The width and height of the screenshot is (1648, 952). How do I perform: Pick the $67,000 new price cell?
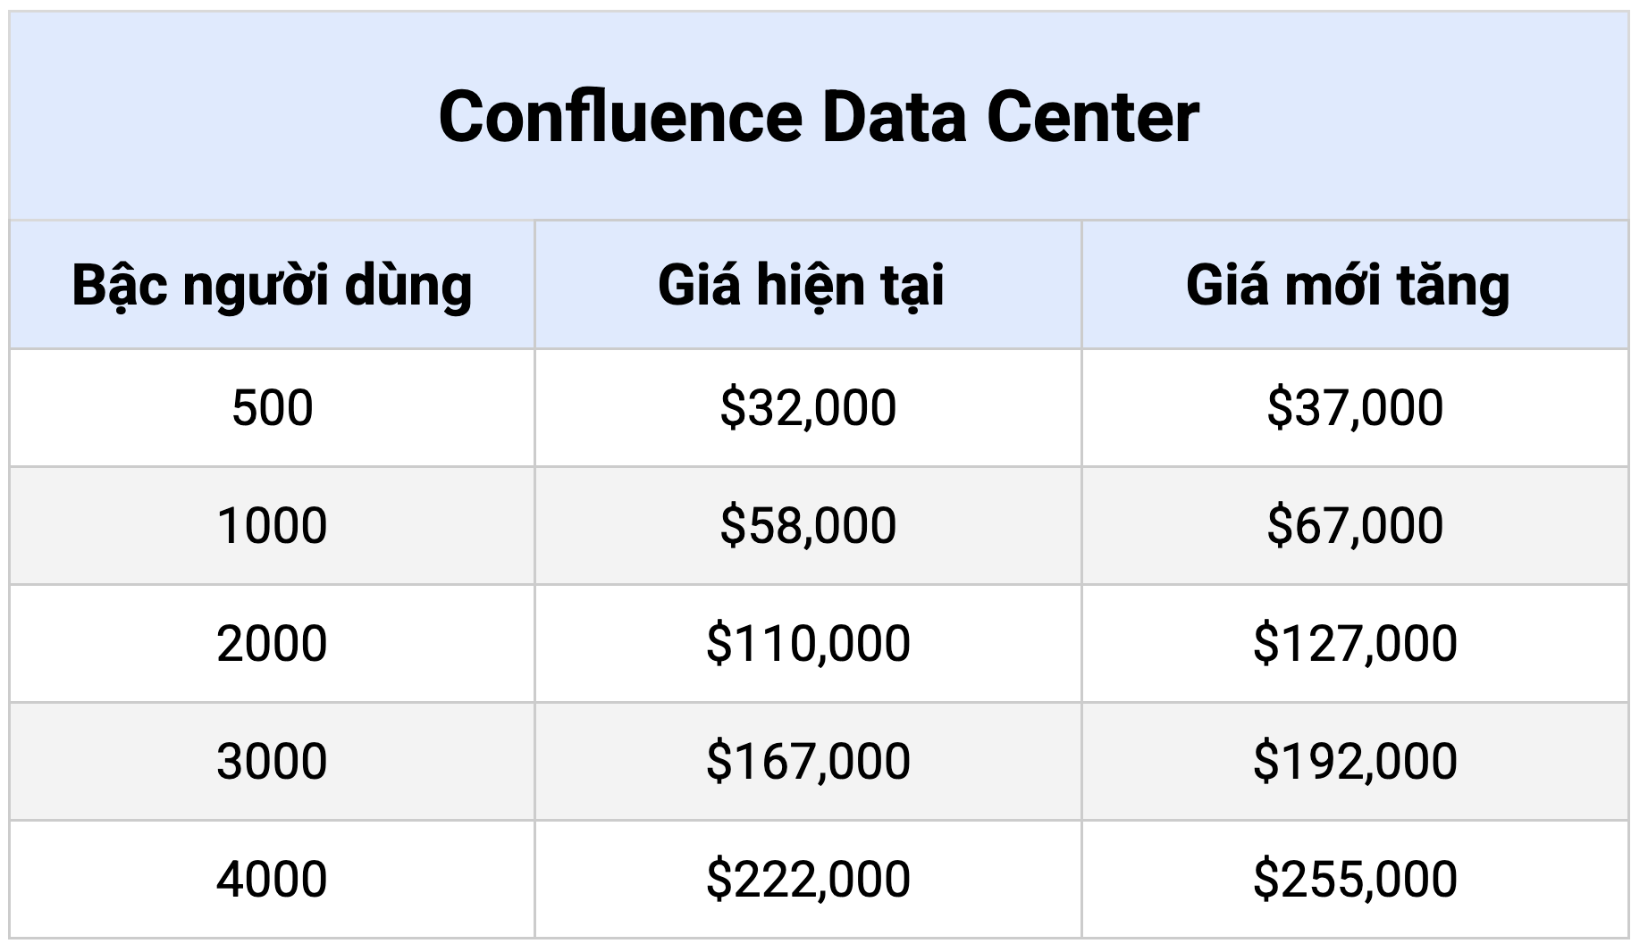point(1355,525)
